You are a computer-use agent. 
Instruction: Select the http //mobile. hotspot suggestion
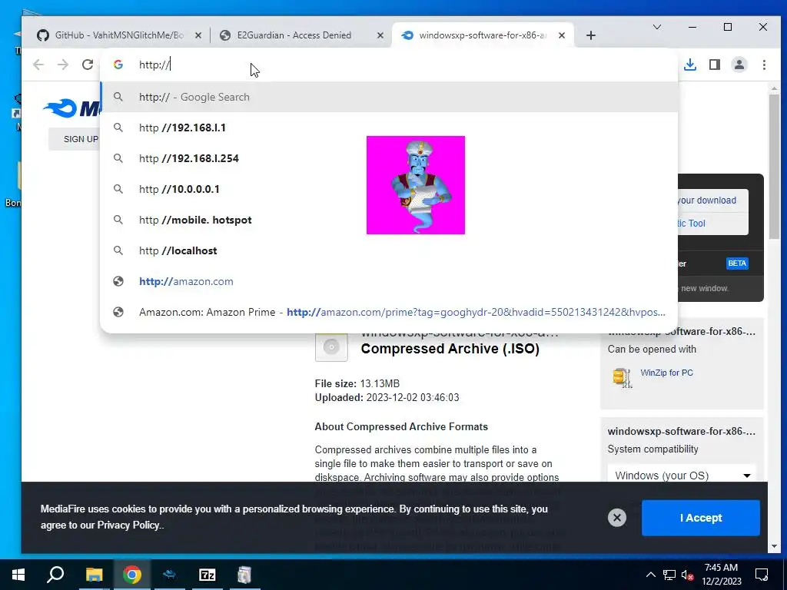389,220
